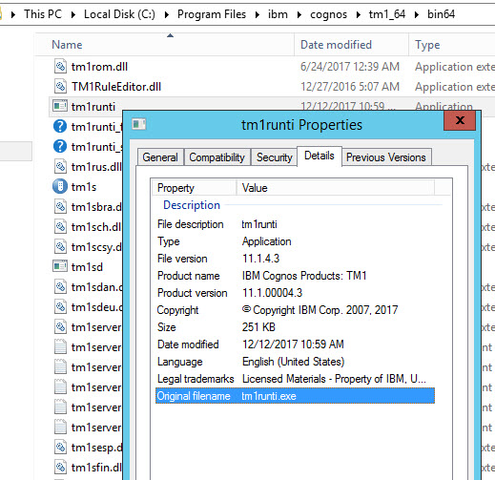Expand the breadcrumb arrow before This PC

pos(13,14)
